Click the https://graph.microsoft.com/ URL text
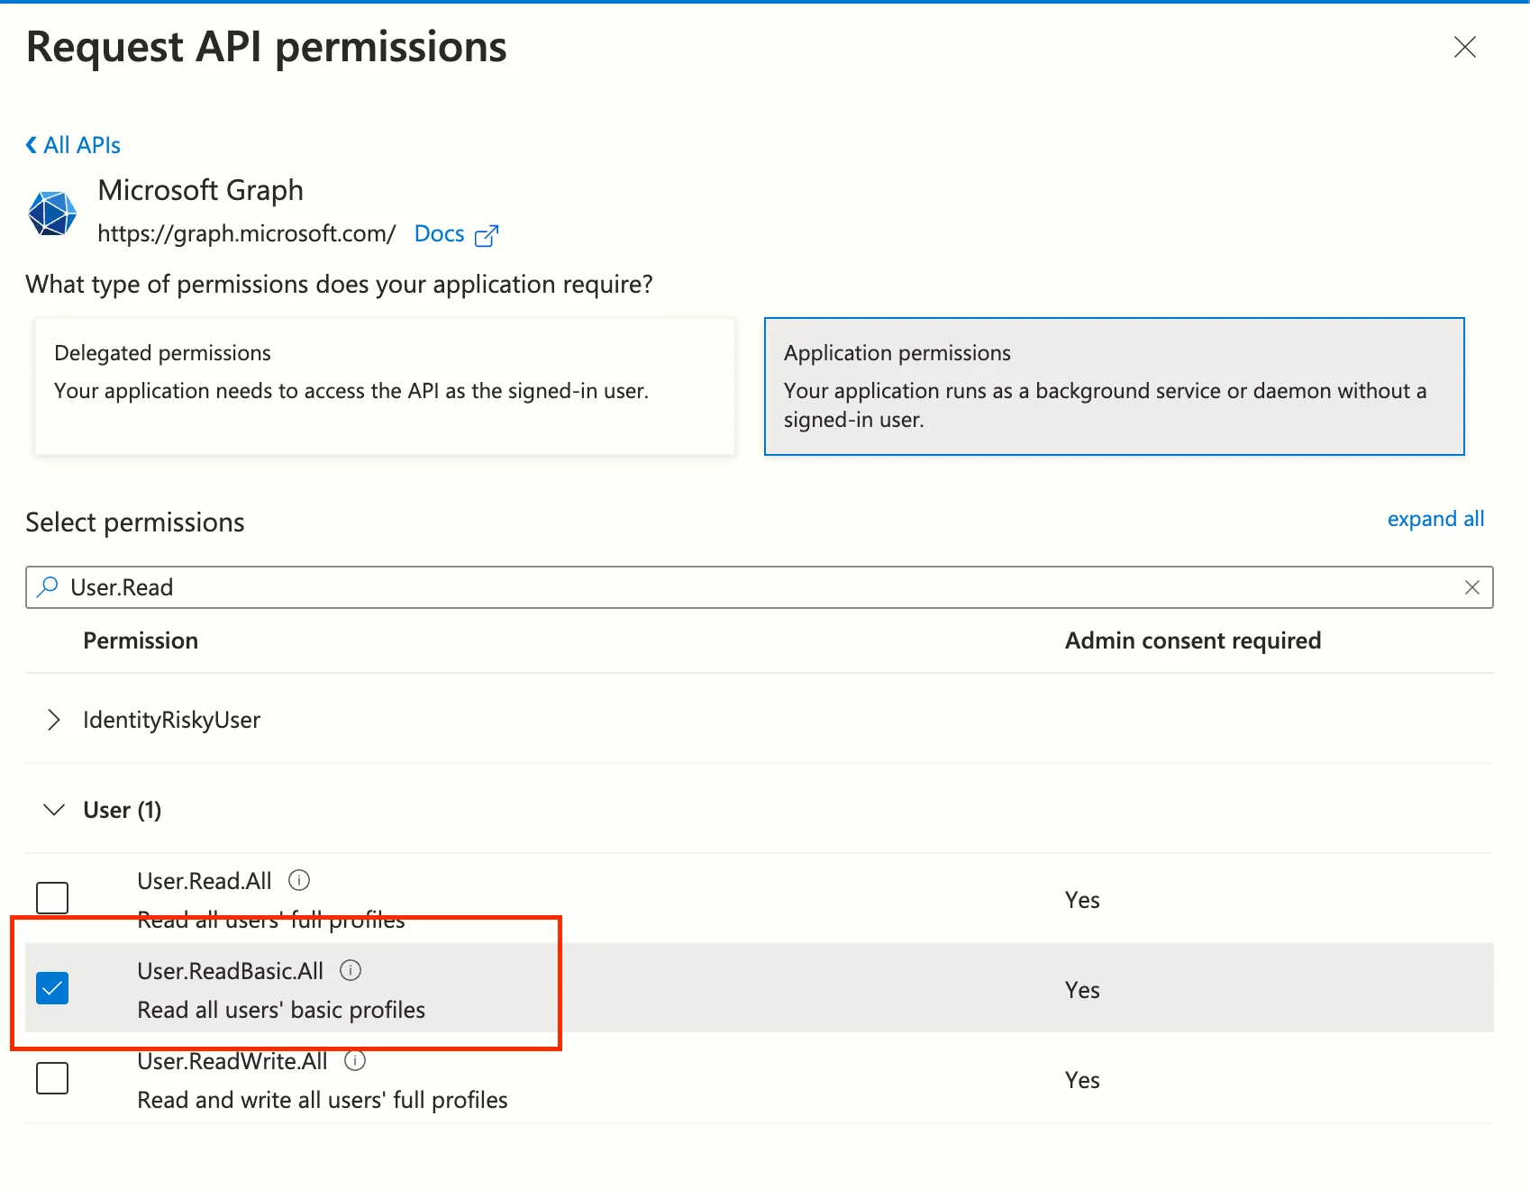 pos(247,234)
